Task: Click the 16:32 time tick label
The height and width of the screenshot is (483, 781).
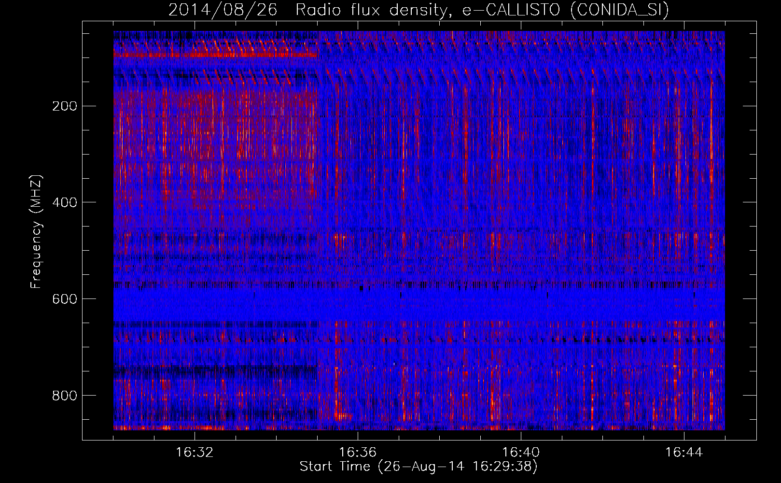Action: tap(195, 453)
